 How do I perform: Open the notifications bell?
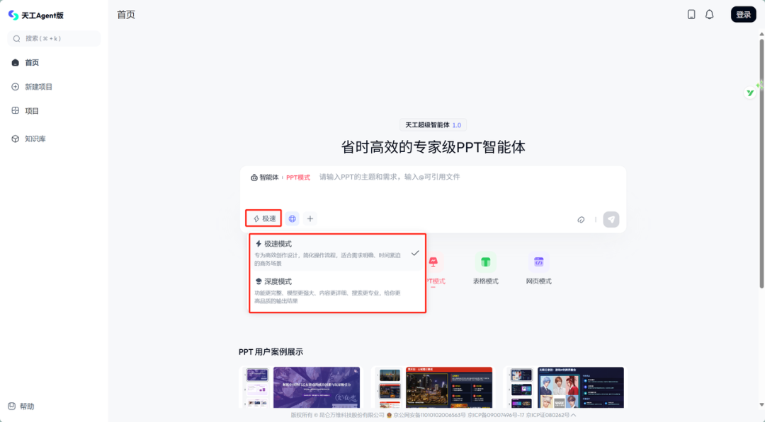click(709, 15)
